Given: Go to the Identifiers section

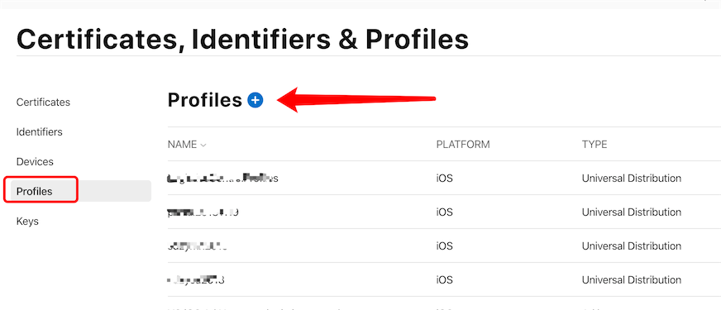Looking at the screenshot, I should click(x=39, y=132).
